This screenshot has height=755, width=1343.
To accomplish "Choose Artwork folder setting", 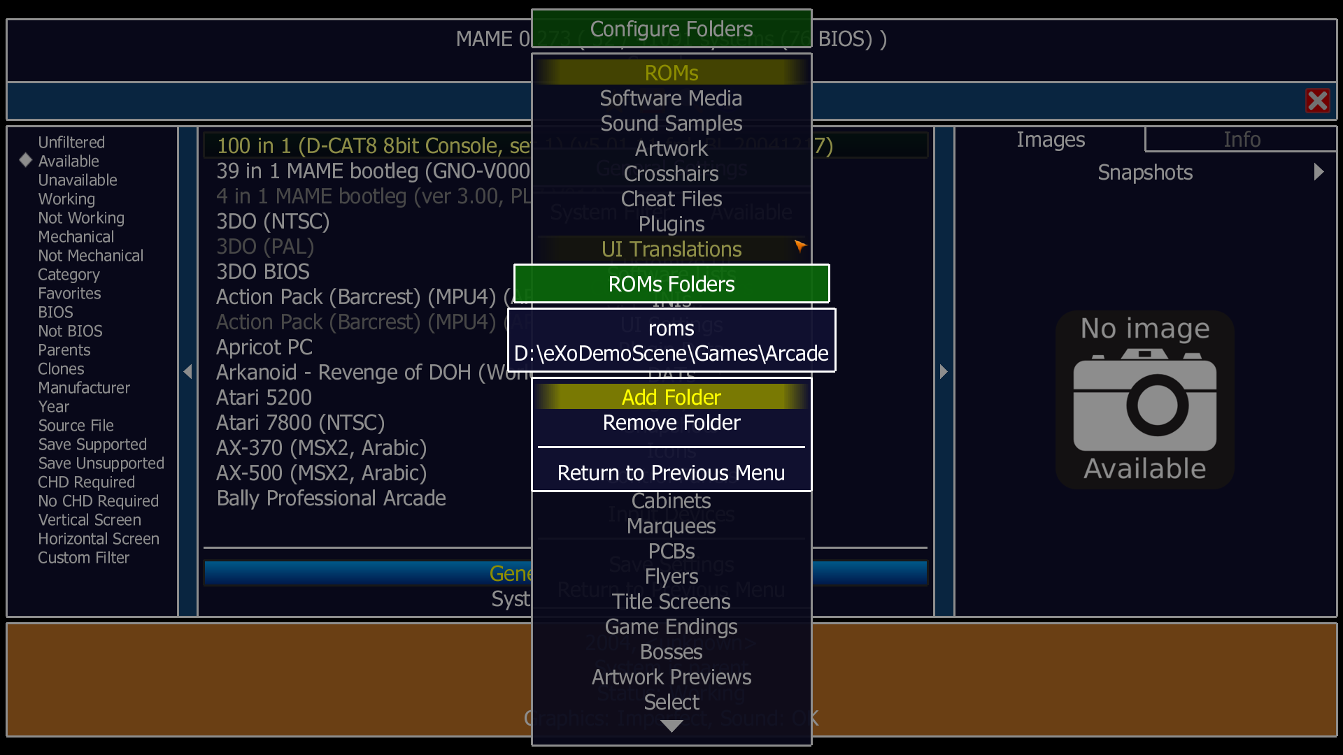I will point(671,148).
